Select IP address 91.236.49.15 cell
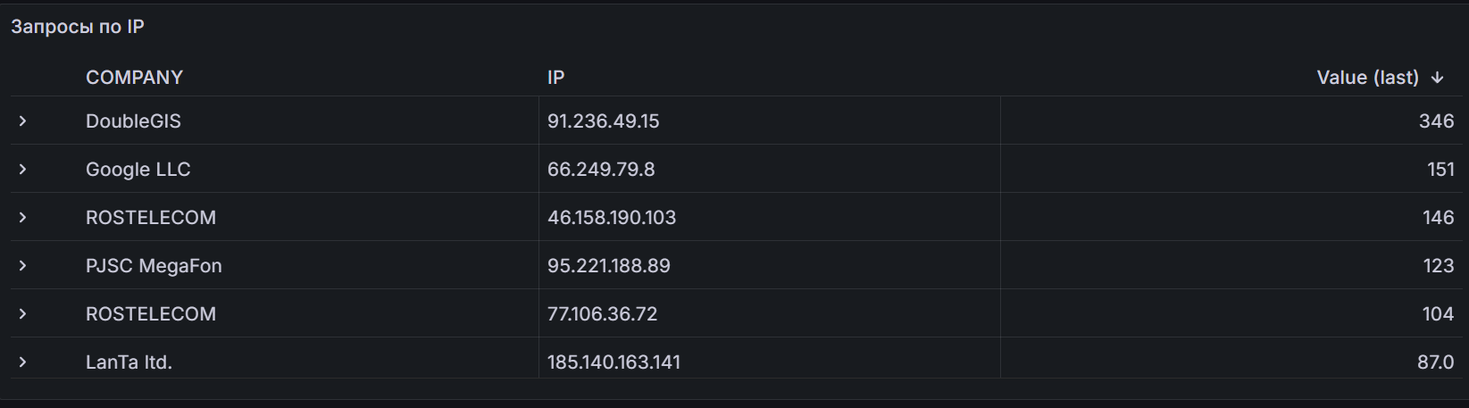 604,121
